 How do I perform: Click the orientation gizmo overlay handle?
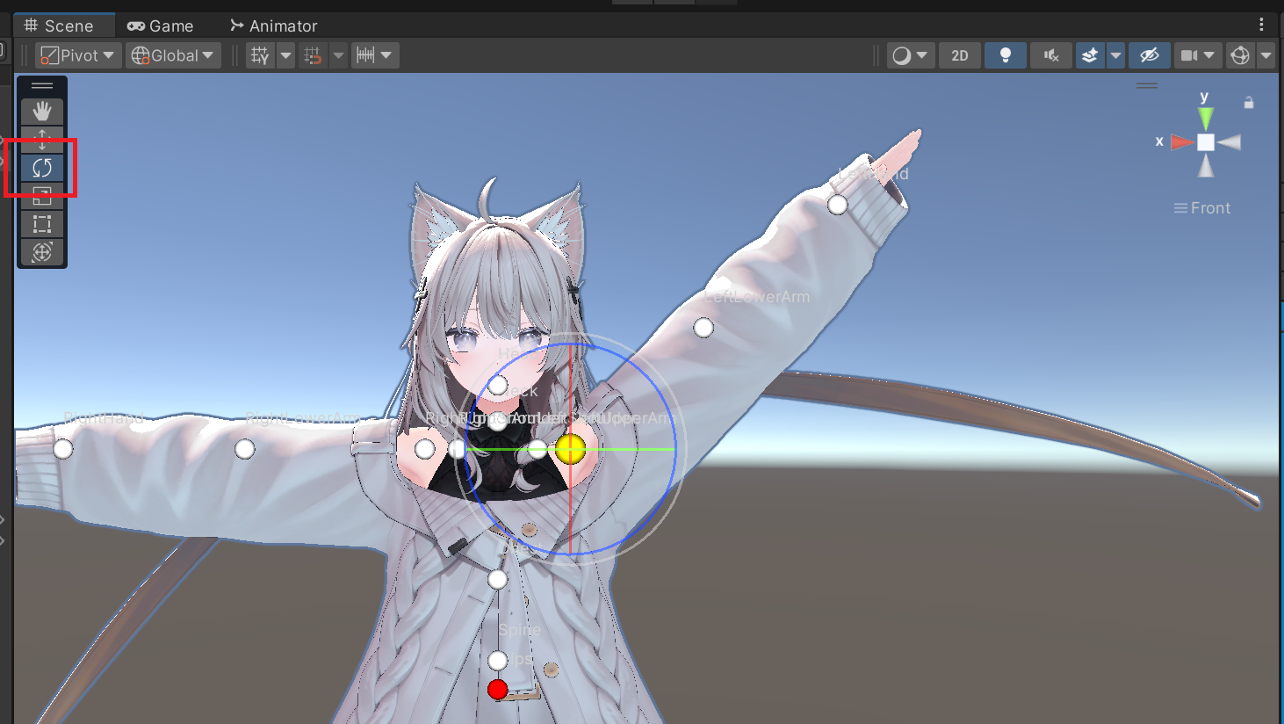coord(1147,86)
